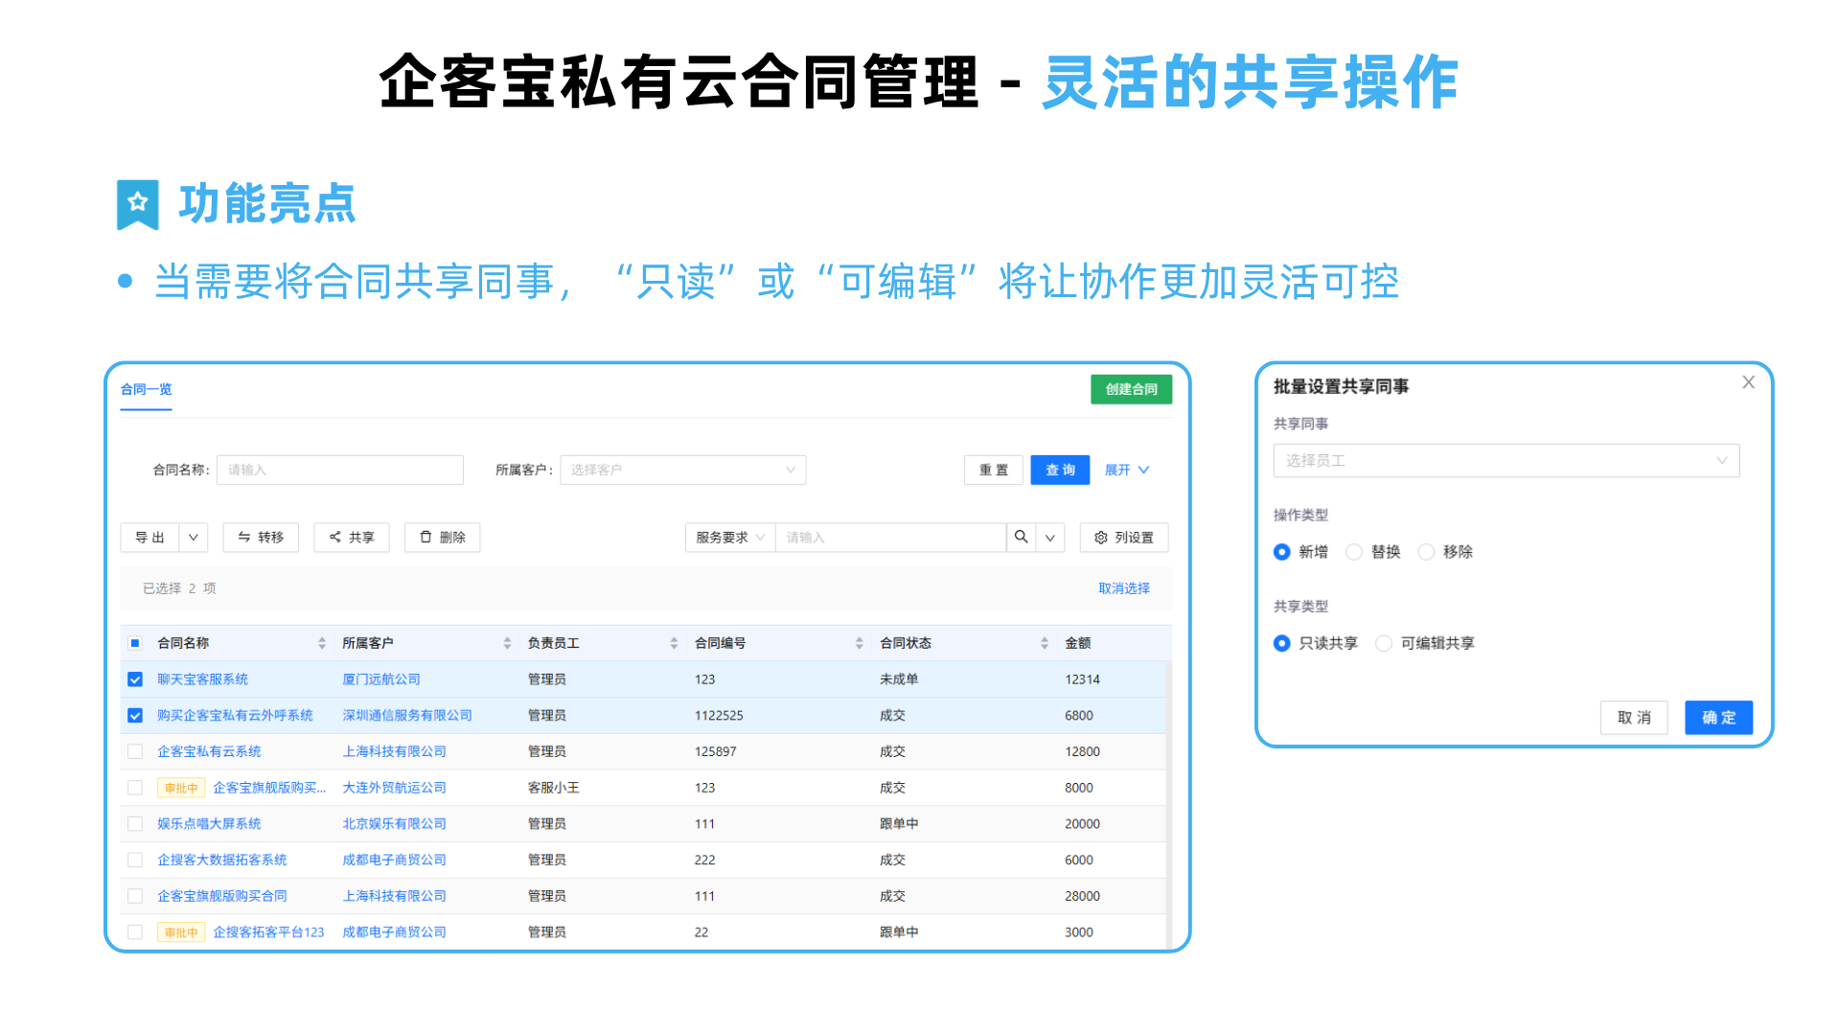
Task: Open column settings gear (列设置)
Action: pyautogui.click(x=1124, y=538)
